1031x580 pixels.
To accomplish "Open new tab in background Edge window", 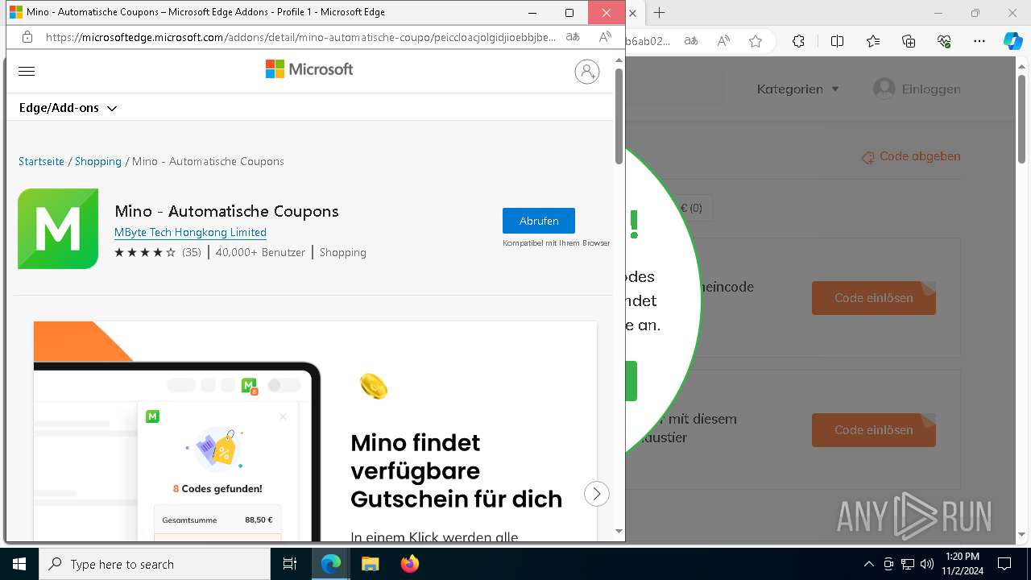I will coord(660,13).
